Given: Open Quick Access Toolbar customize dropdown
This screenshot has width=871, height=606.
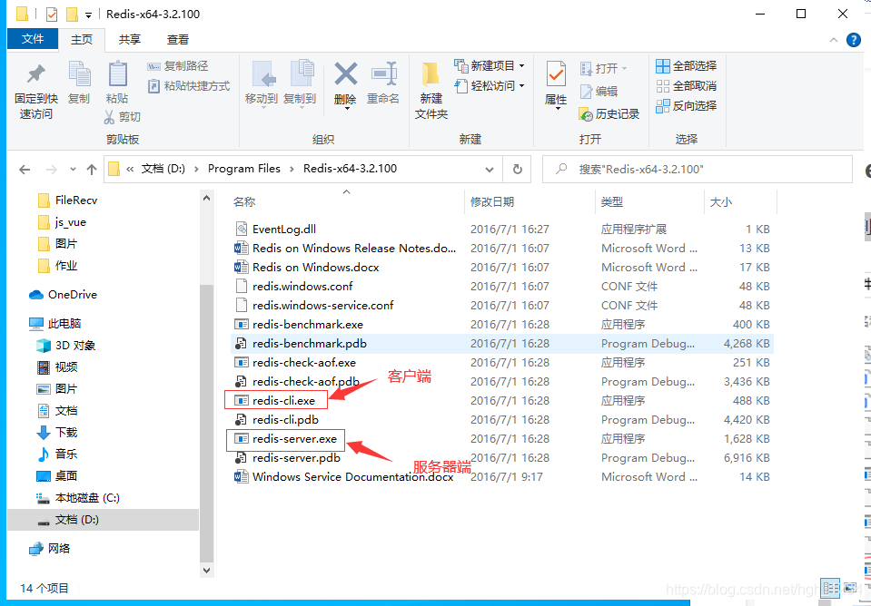Looking at the screenshot, I should pos(88,15).
